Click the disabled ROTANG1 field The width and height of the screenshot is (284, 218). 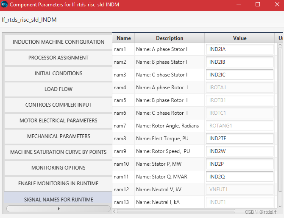pyautogui.click(x=239, y=126)
